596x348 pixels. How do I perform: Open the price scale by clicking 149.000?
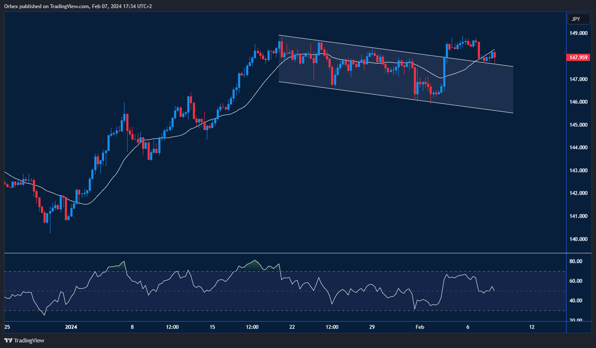(x=579, y=33)
